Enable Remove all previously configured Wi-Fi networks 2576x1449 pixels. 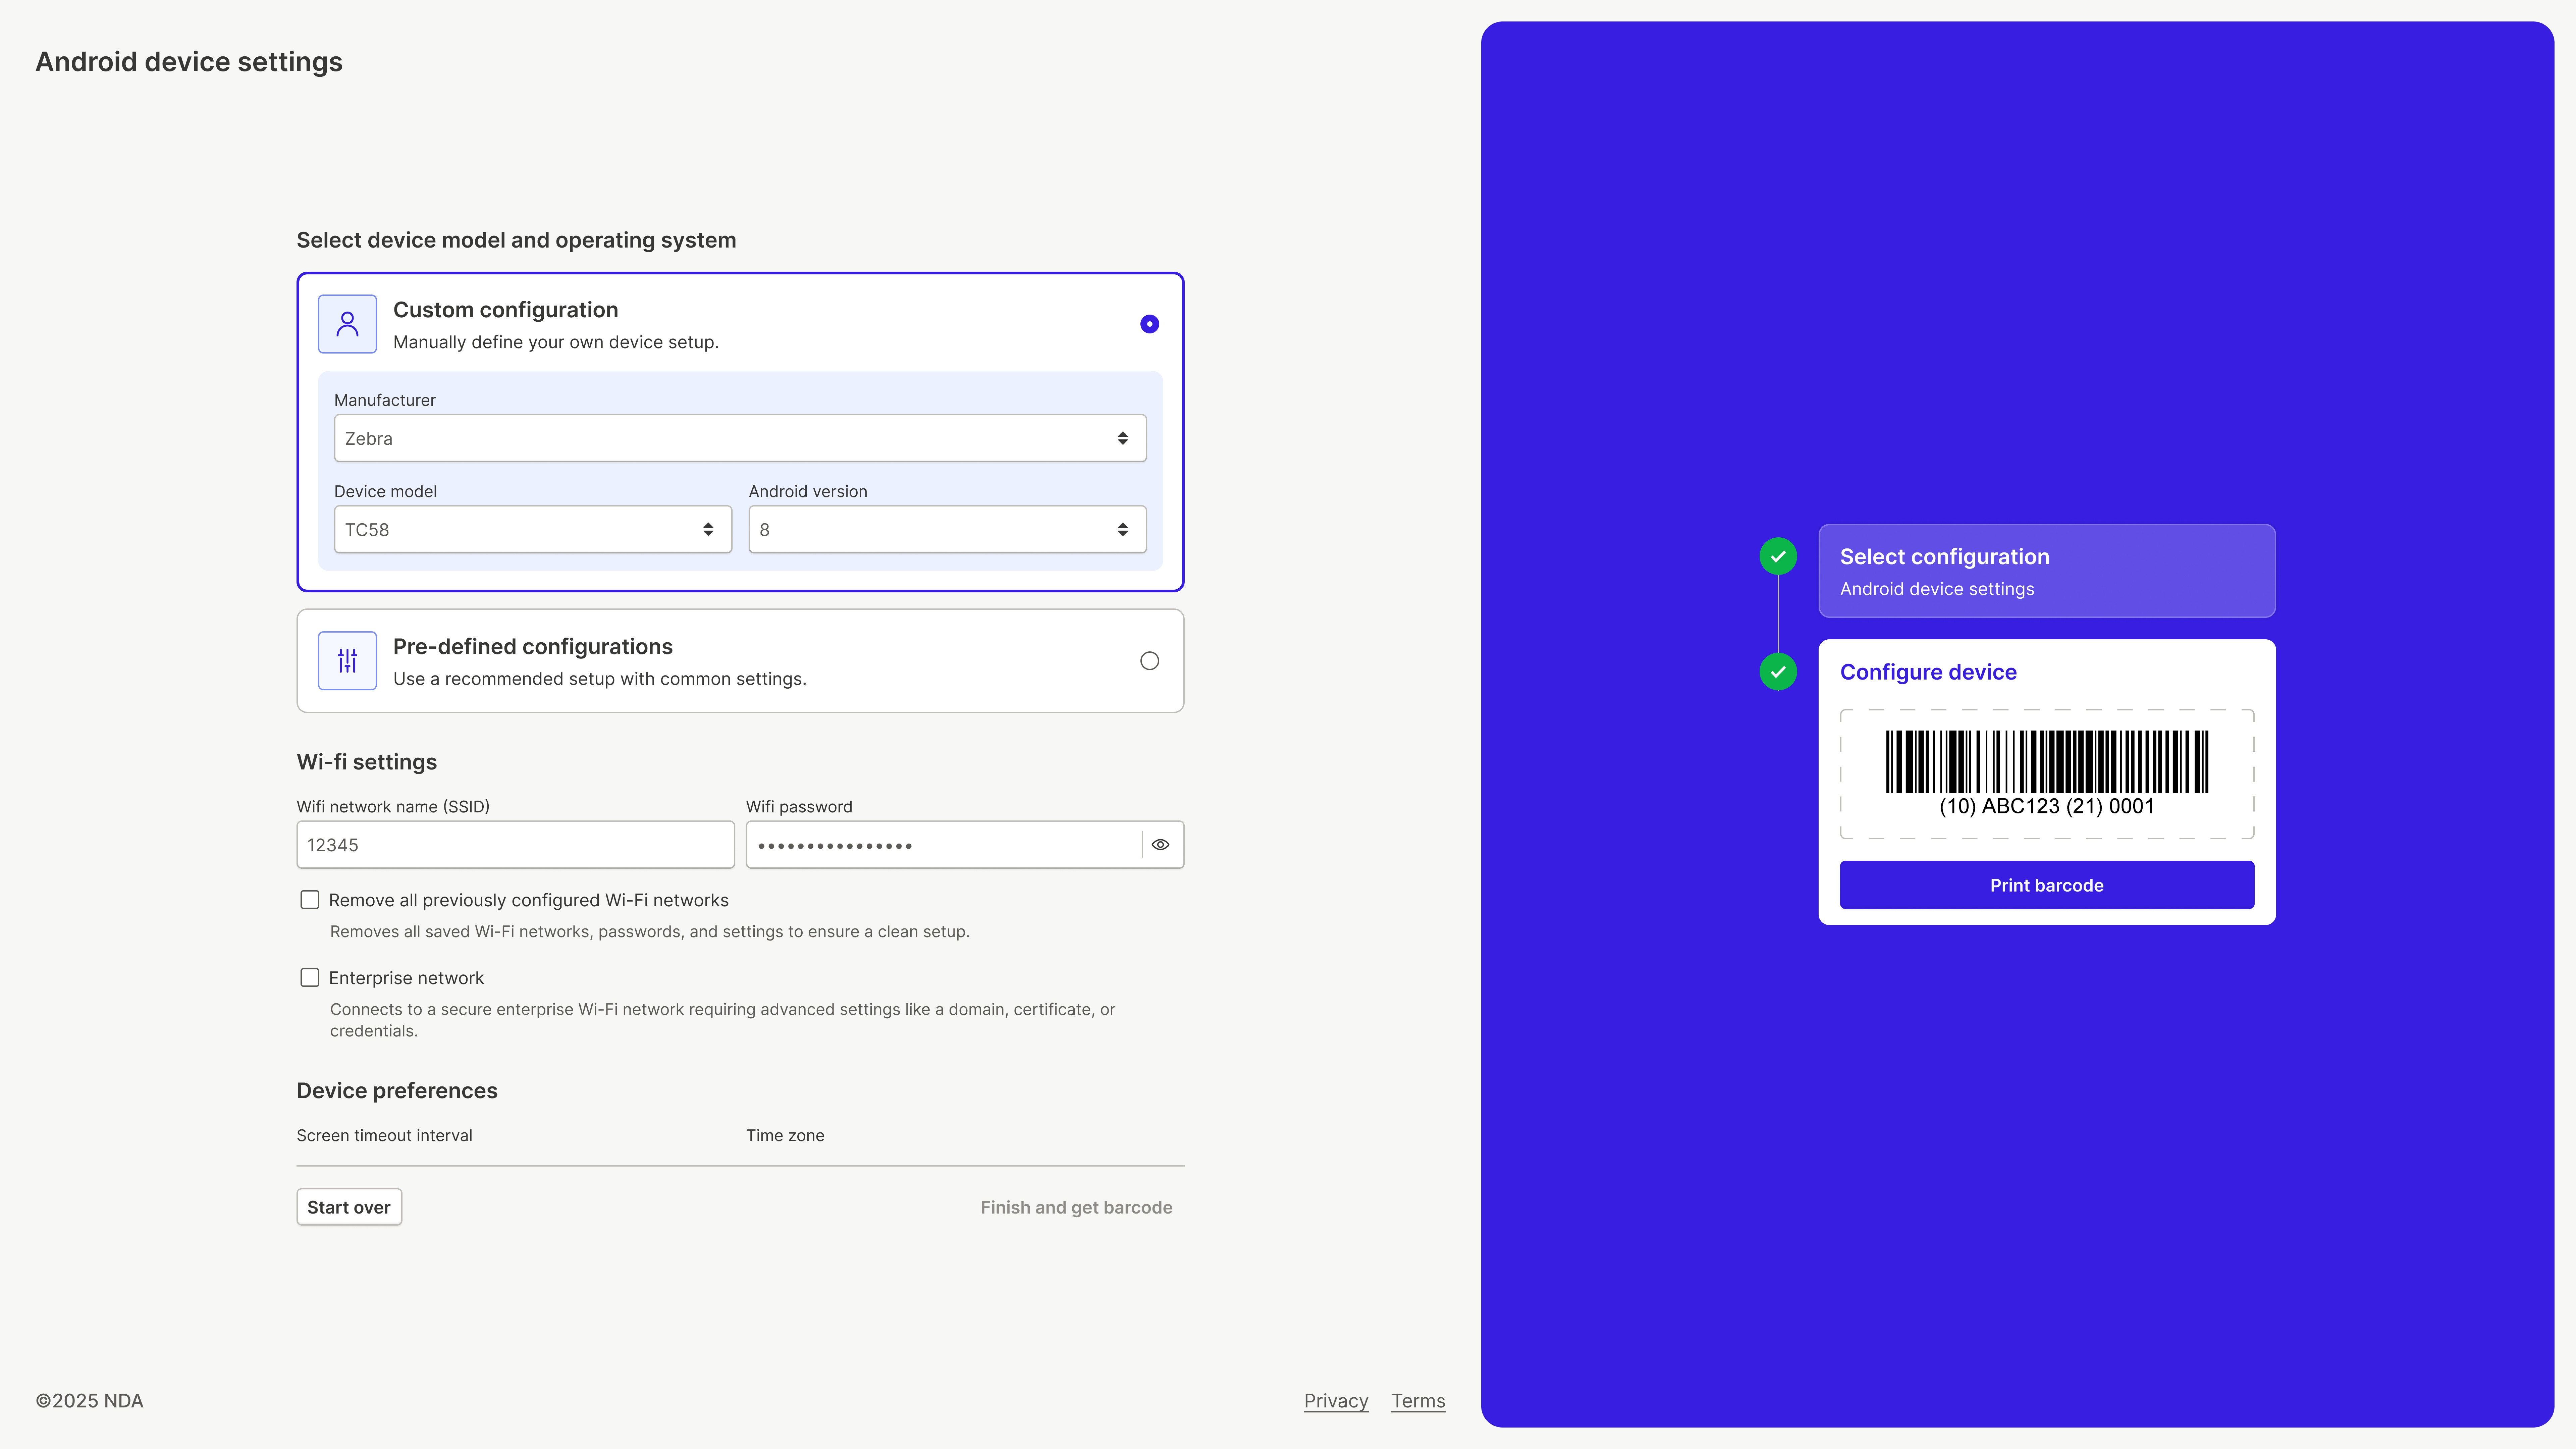coord(310,900)
